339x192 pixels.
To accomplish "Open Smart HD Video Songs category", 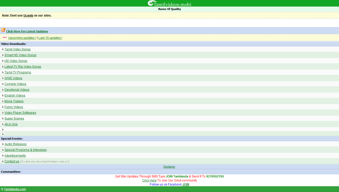I will 20,55.
